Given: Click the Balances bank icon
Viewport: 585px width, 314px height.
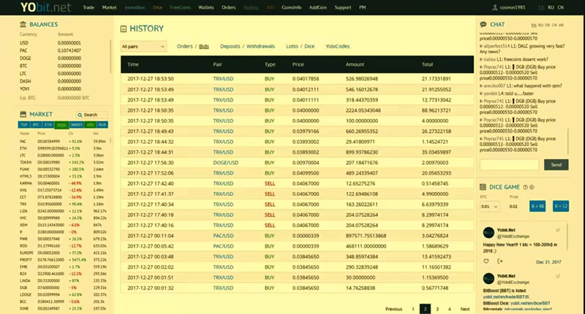Looking at the screenshot, I should [x=23, y=24].
